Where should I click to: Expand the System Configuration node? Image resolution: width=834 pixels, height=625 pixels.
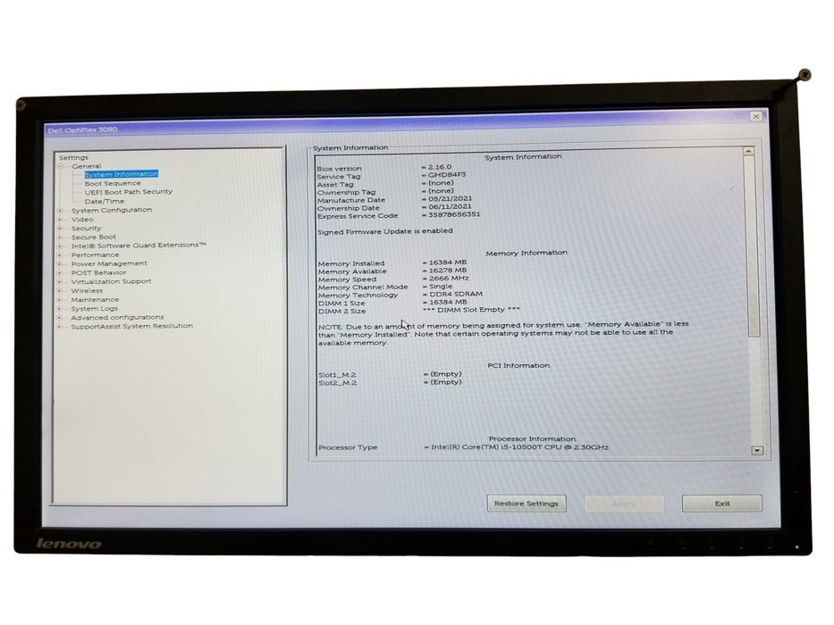[x=60, y=211]
